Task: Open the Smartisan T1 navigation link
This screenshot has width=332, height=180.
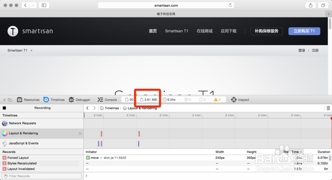Action: tap(177, 31)
